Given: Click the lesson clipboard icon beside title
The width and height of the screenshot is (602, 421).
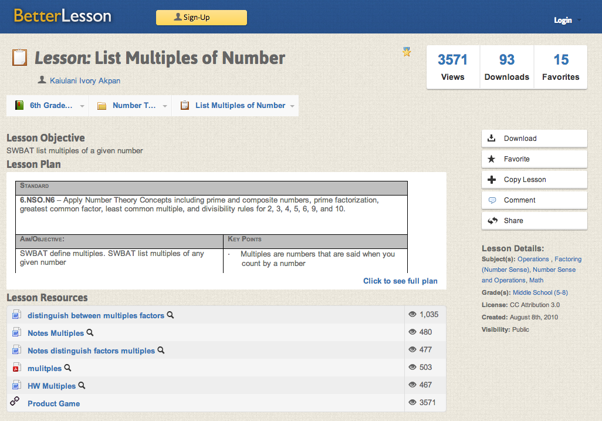Looking at the screenshot, I should pyautogui.click(x=19, y=58).
